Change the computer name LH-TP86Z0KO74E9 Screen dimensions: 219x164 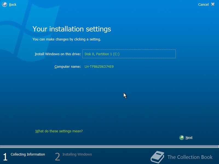(x=99, y=67)
